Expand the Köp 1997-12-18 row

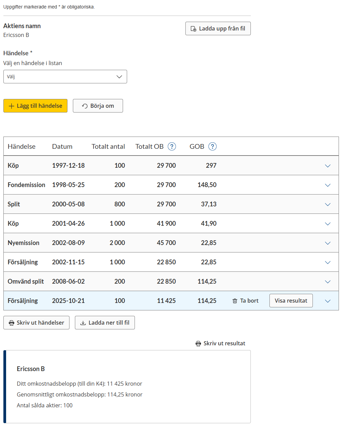click(x=327, y=166)
